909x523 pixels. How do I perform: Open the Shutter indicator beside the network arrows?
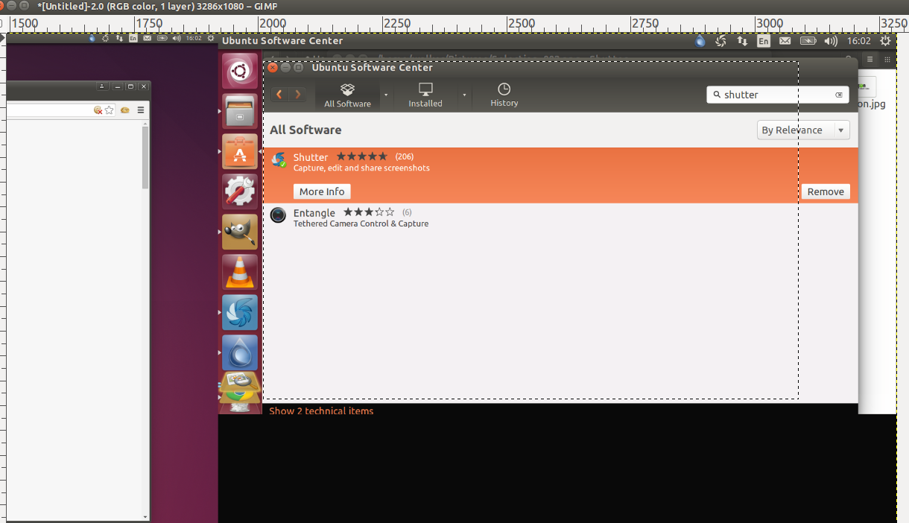click(720, 41)
